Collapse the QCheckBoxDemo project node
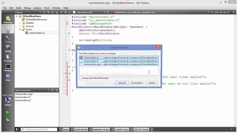The height and width of the screenshot is (133, 237). [x=17, y=16]
